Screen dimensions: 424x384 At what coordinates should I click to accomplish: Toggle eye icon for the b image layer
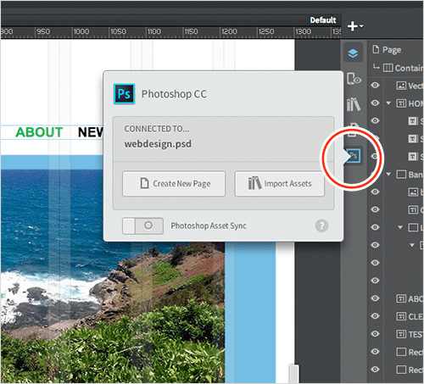point(375,192)
